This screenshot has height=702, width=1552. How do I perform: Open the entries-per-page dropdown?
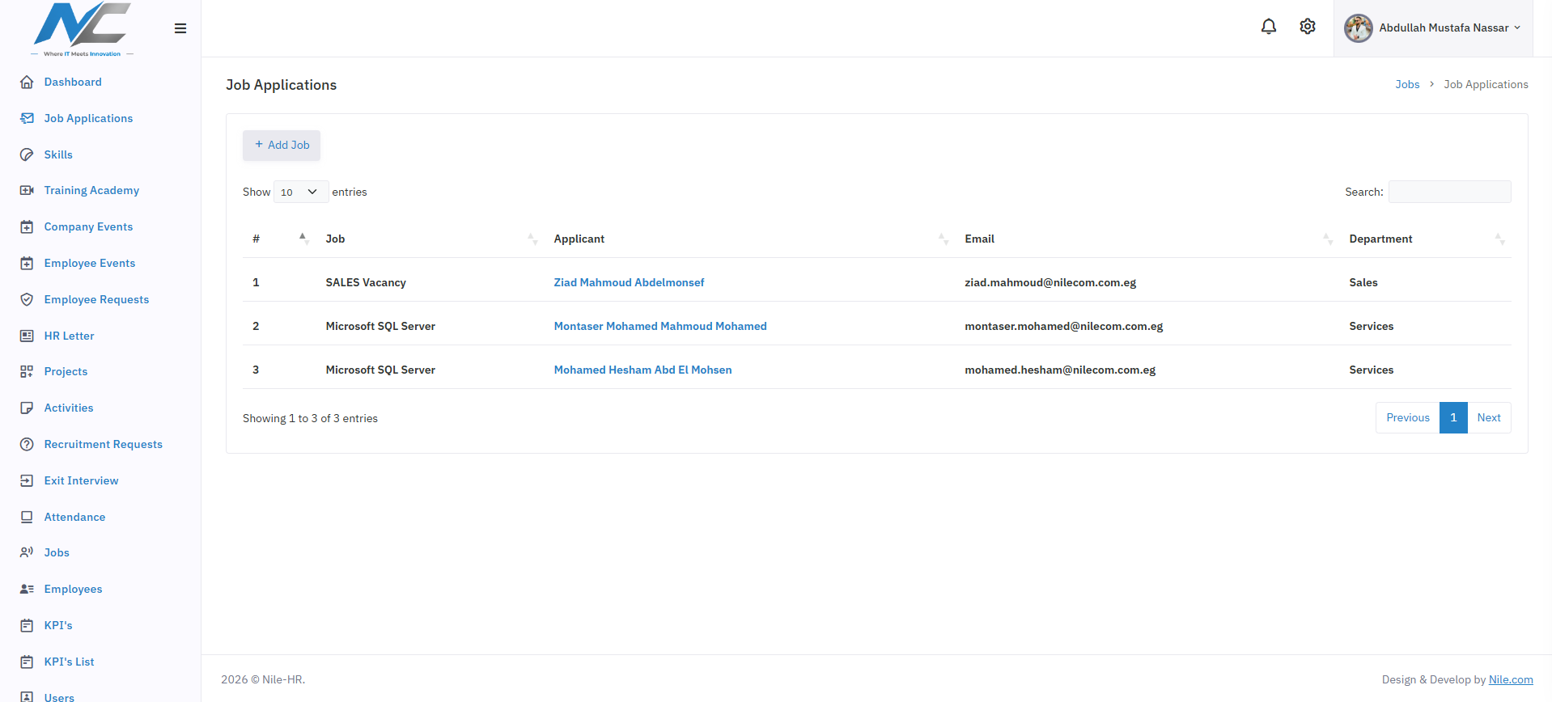click(301, 192)
